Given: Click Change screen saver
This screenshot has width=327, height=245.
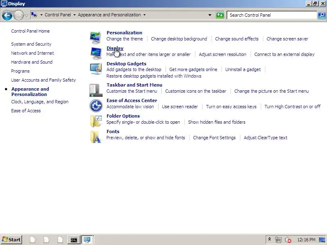Looking at the screenshot, I should point(287,39).
